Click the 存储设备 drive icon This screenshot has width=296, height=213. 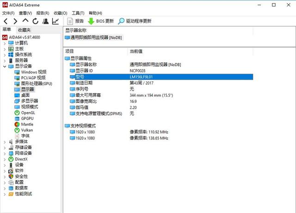[11, 148]
